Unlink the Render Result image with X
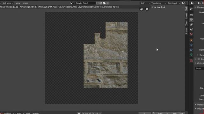204x114 pixels. pos(108,3)
